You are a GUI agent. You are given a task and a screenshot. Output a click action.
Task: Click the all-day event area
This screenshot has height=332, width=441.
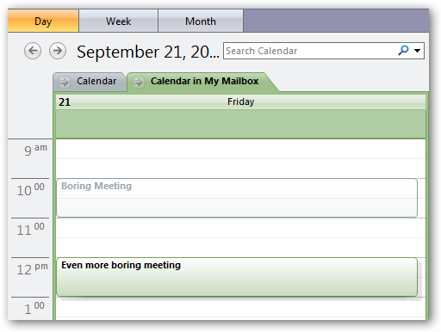click(240, 124)
